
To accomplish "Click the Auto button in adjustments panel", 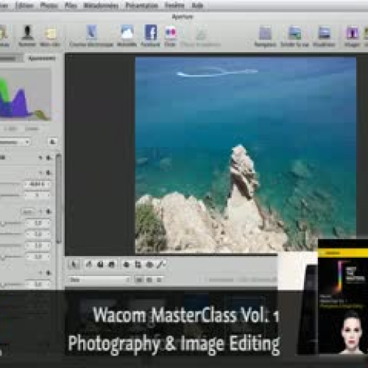I will tap(28, 212).
